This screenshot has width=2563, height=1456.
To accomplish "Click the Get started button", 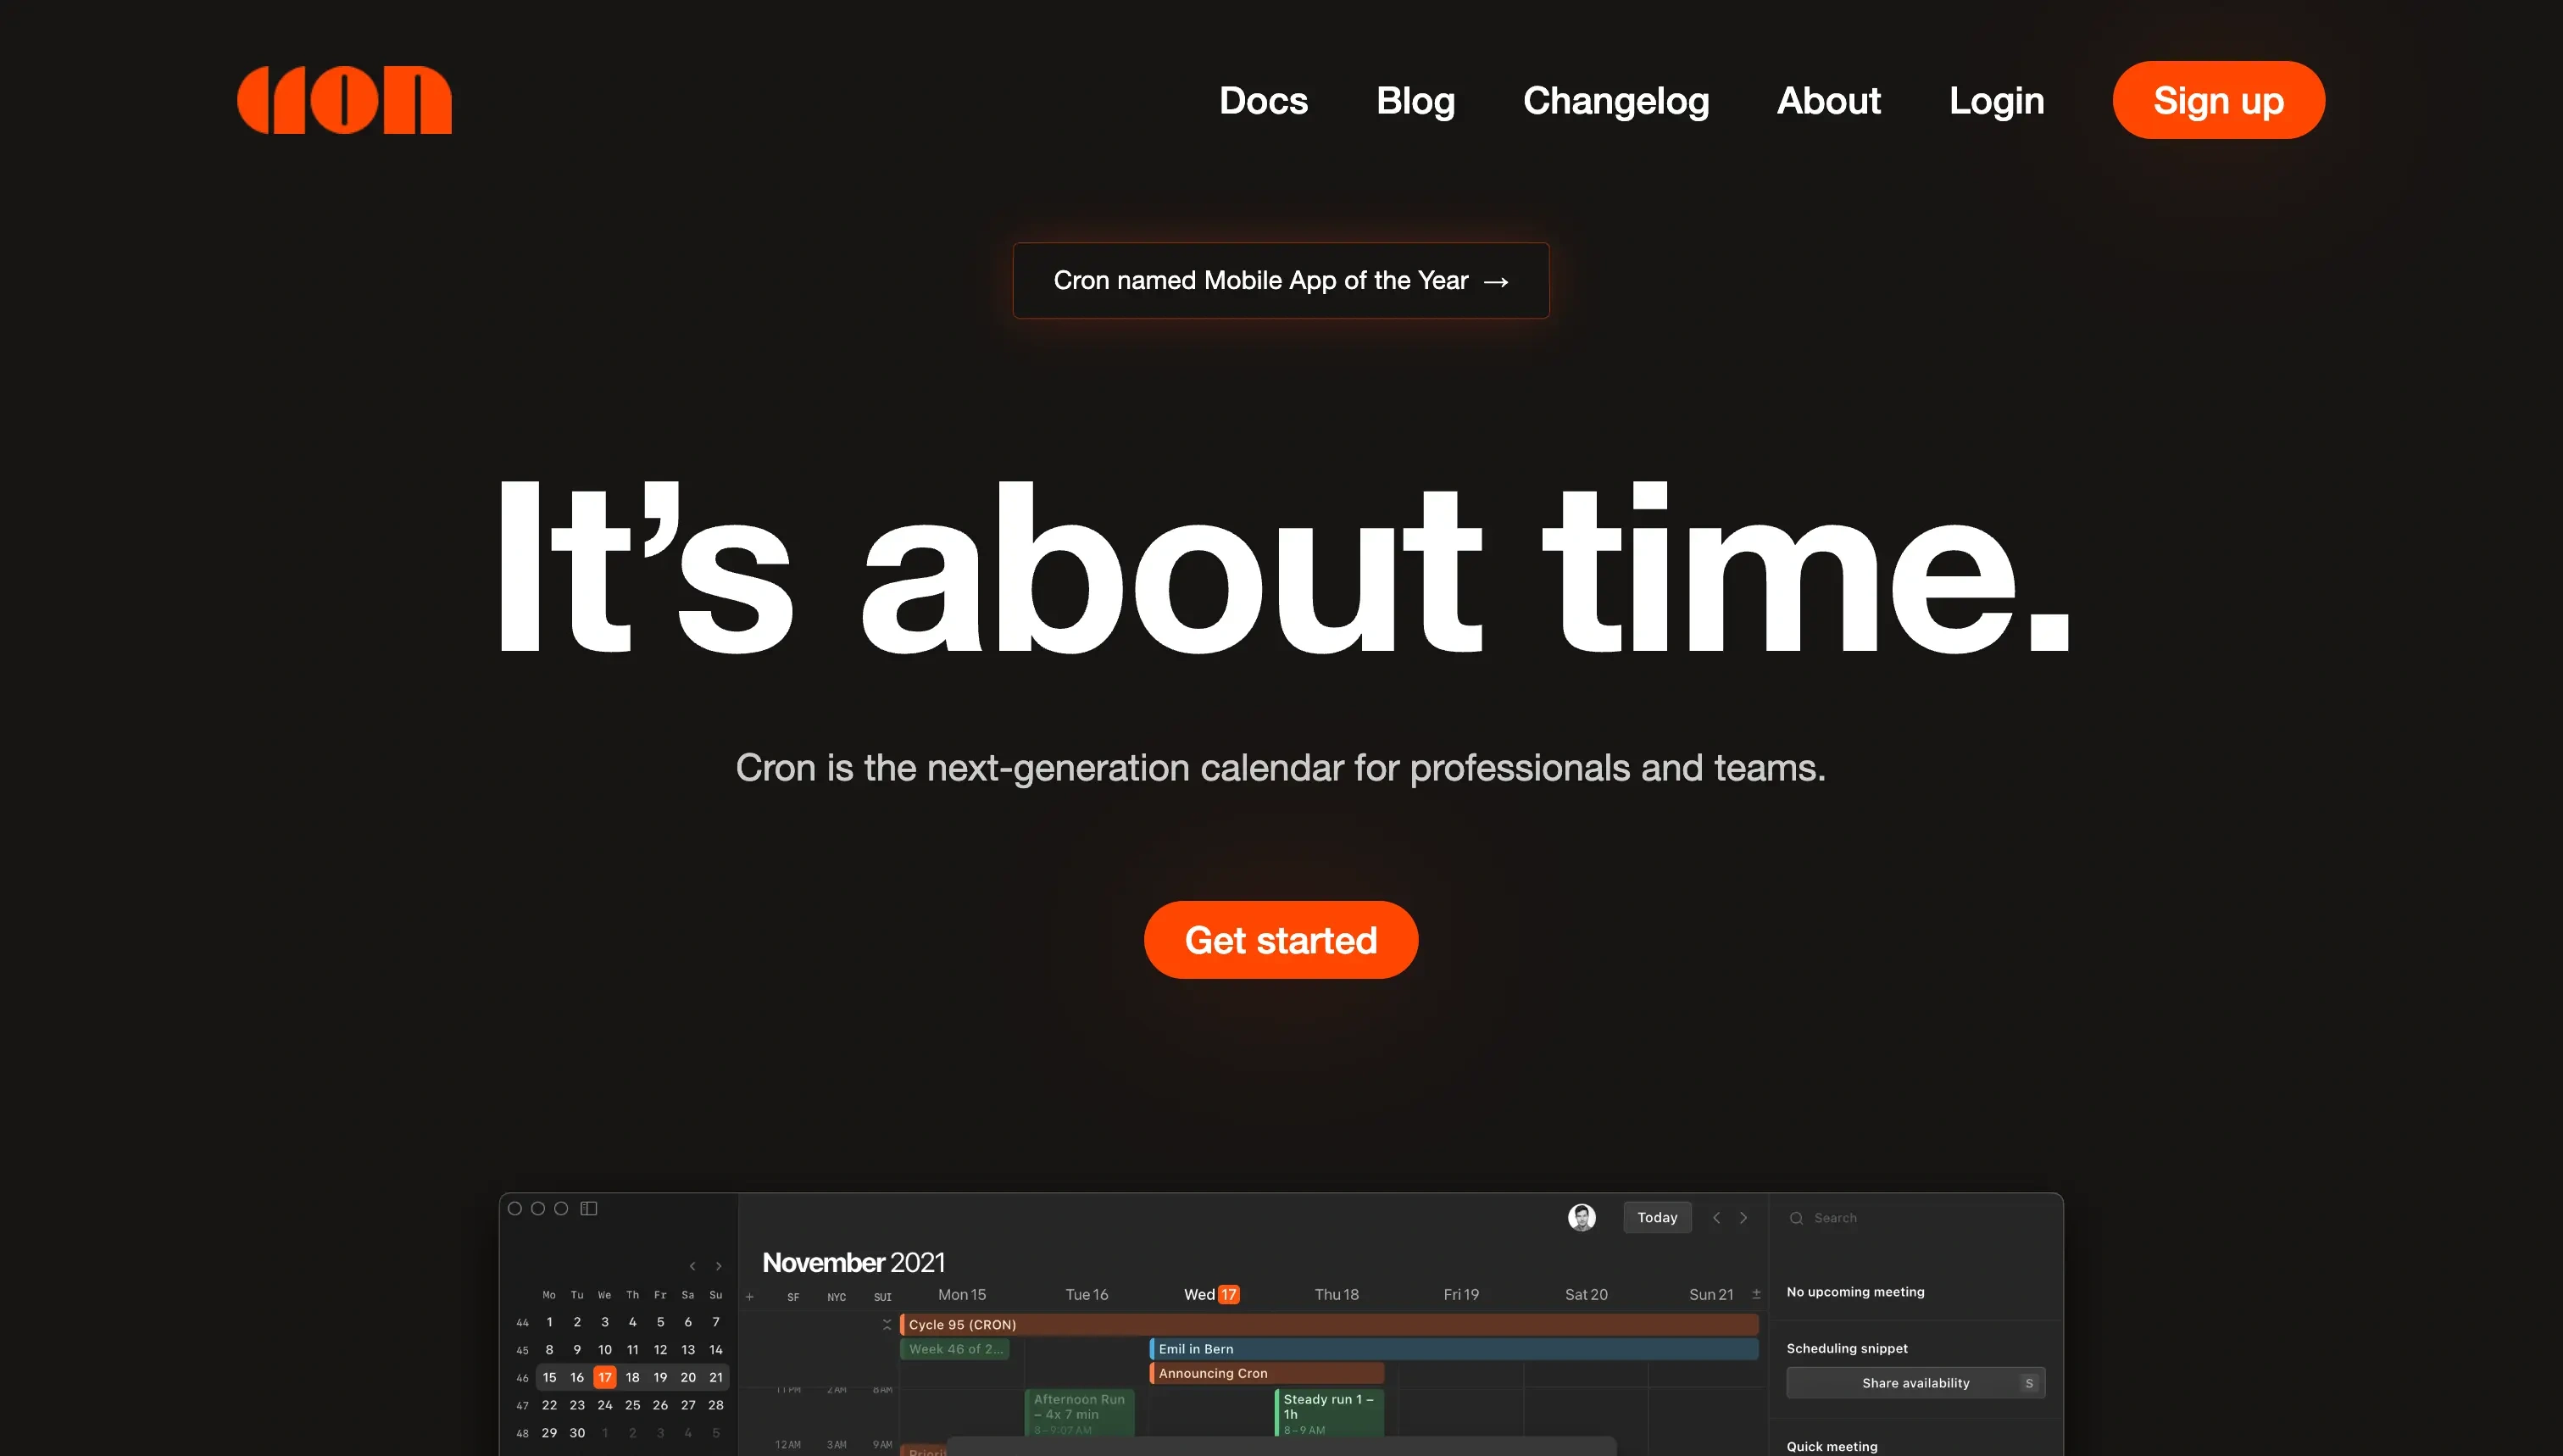I will 1280,940.
